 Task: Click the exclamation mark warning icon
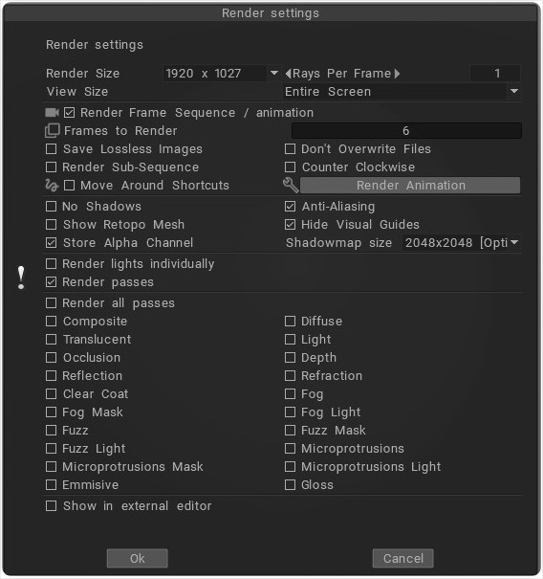(x=21, y=278)
